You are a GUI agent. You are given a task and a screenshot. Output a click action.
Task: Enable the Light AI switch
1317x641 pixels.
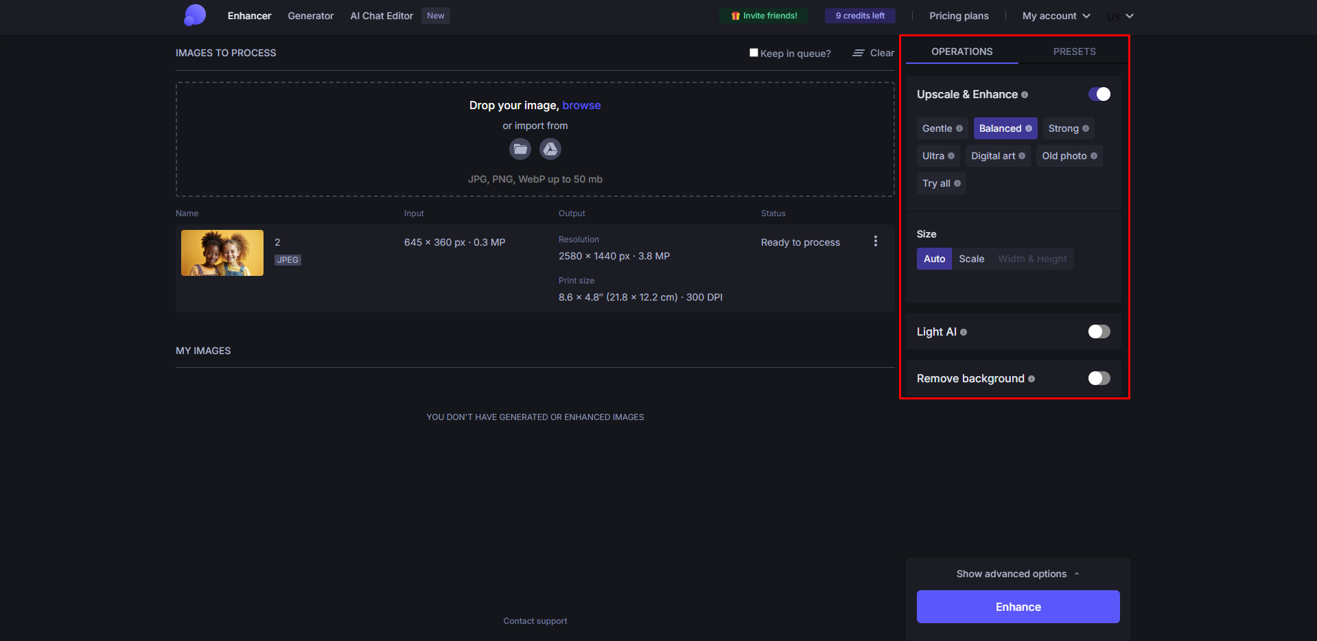coord(1099,331)
